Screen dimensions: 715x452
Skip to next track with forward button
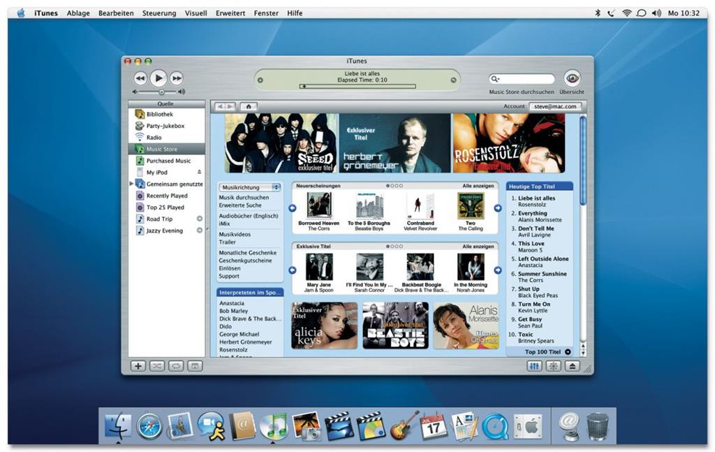coord(177,78)
